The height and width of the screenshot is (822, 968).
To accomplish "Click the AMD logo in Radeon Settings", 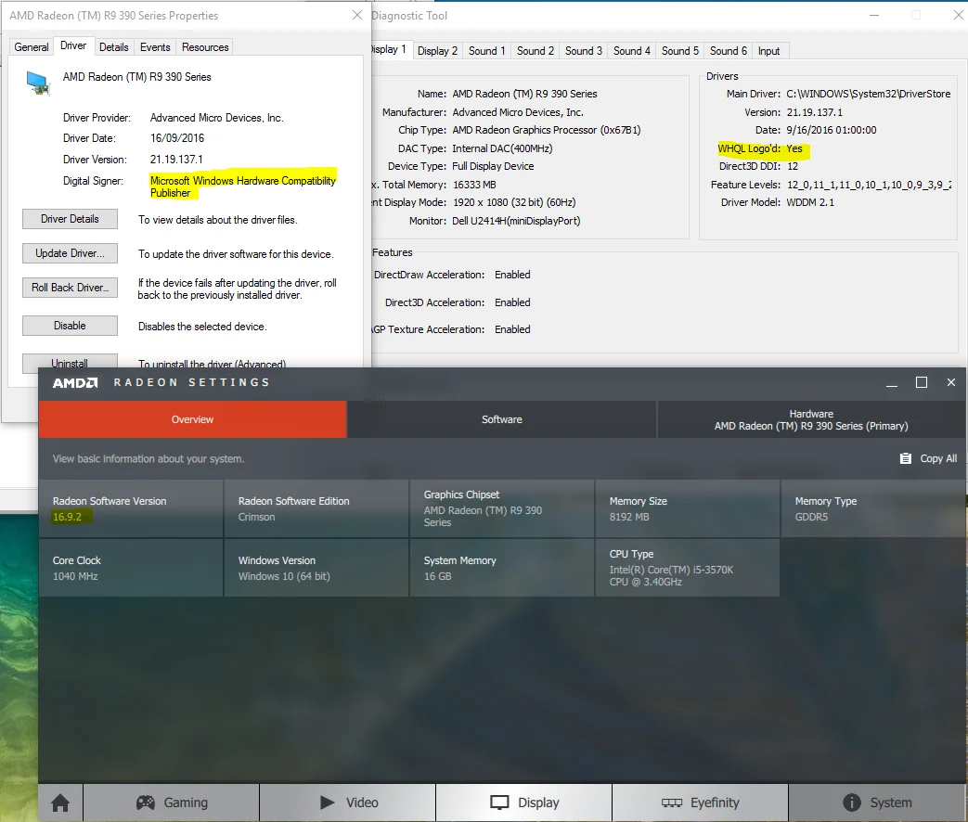I will click(75, 382).
